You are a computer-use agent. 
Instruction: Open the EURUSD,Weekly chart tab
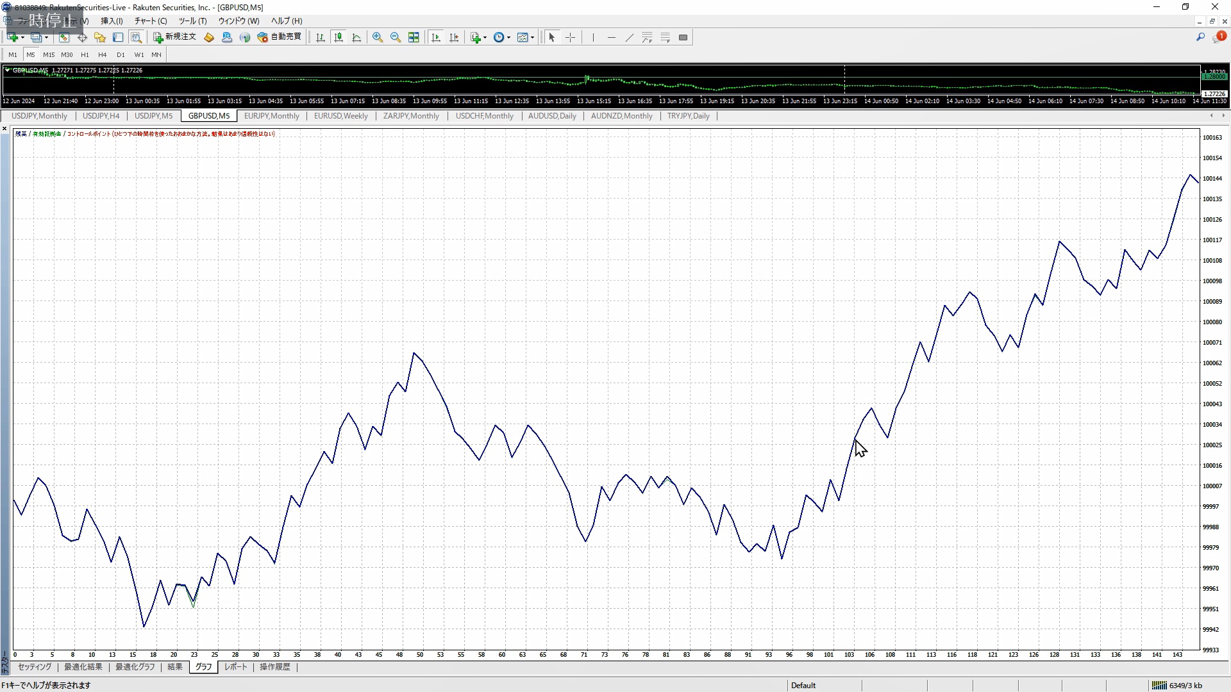tap(340, 116)
